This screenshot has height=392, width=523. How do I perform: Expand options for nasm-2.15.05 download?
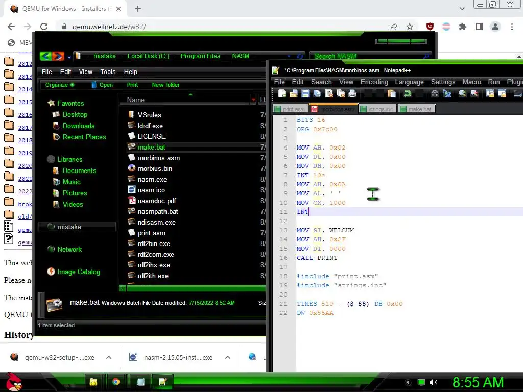[x=228, y=357]
